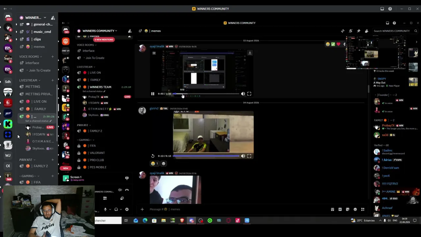Image resolution: width=421 pixels, height=237 pixels.
Task: Collapse the inner LIVESTREAM category
Action: point(86,67)
